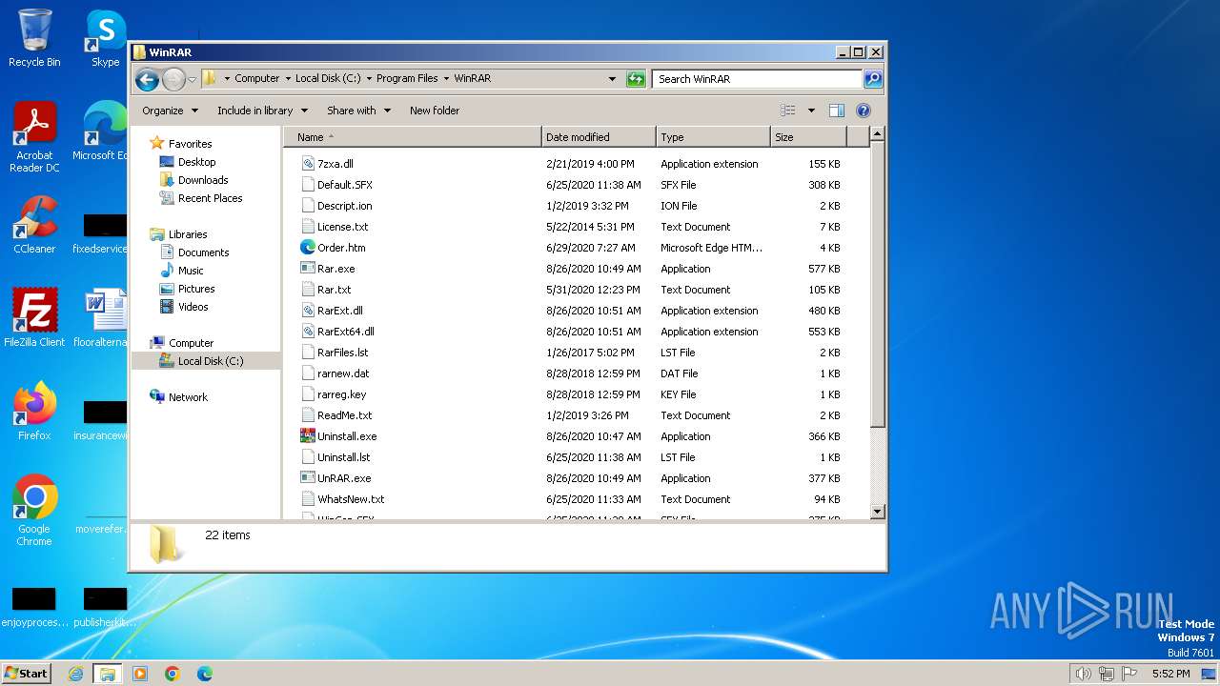Select Network in the navigation pane
Screen dimensions: 1220x686
click(188, 397)
